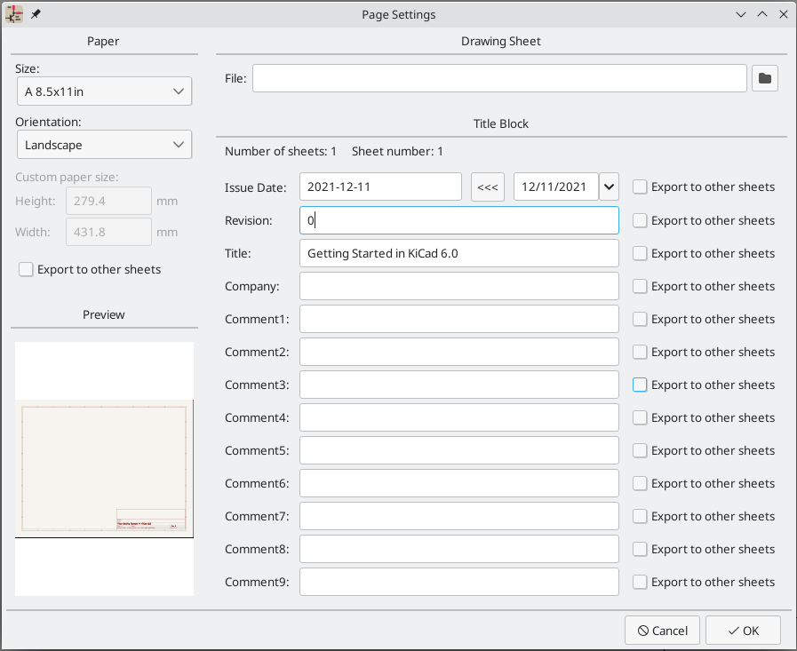Screen dimensions: 797x651
Task: Click the page preview thumbnail
Action: tap(104, 468)
